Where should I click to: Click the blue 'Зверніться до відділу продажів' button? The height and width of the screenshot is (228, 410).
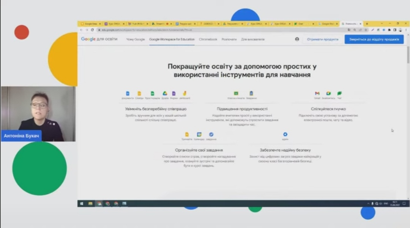374,39
